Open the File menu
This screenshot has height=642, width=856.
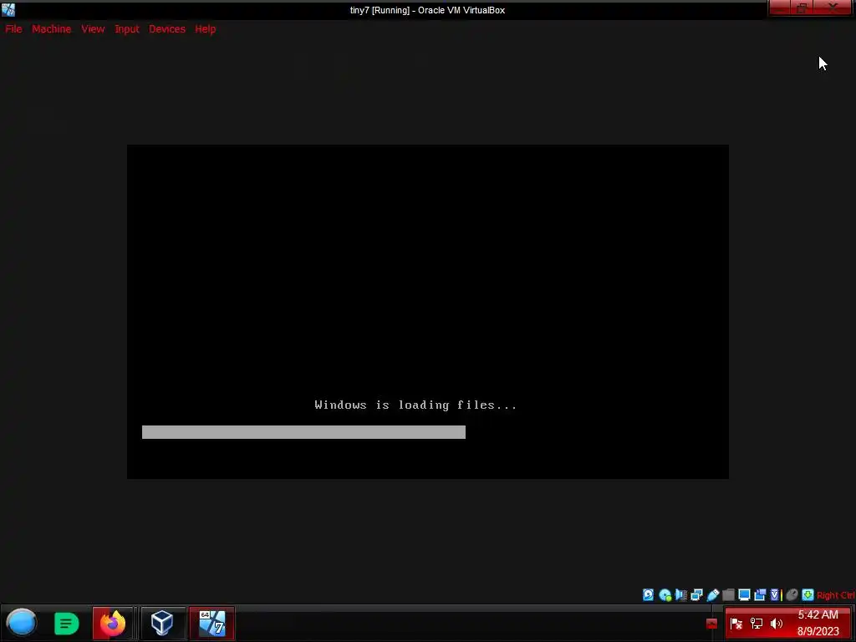click(13, 29)
